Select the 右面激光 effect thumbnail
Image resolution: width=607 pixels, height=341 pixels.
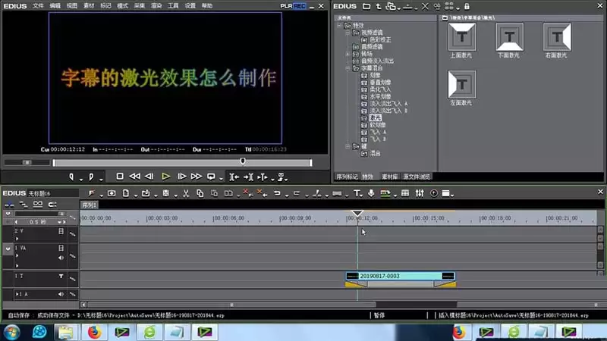pyautogui.click(x=557, y=37)
